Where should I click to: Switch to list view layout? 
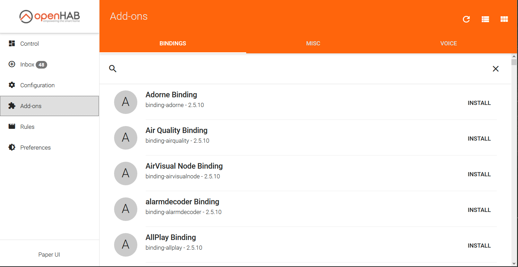pos(485,19)
